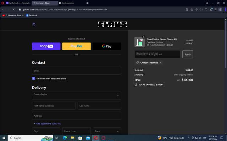Viewport: 227px width, 141px height.
Task: Click Add apartment, suite, etc. link
Action: 47,124
